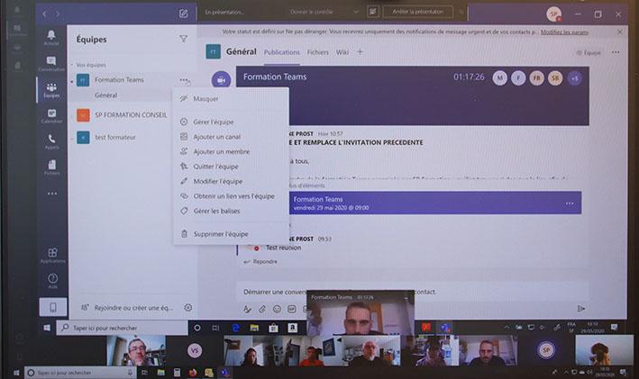Click the Équipe button in channel header
Viewport: 639px width, 379px height.
pos(589,52)
